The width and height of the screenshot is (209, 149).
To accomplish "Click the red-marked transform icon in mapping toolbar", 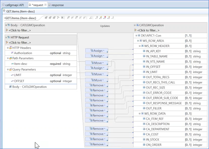I will click(x=105, y=18).
